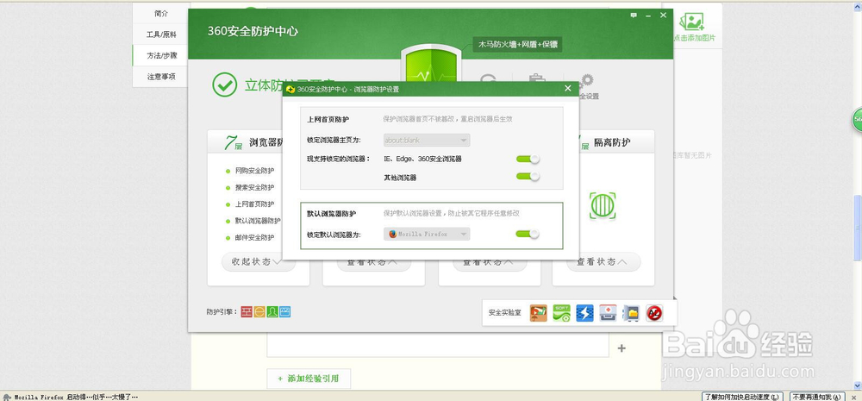Click the green shield emblem
This screenshot has height=401, width=862.
431,64
